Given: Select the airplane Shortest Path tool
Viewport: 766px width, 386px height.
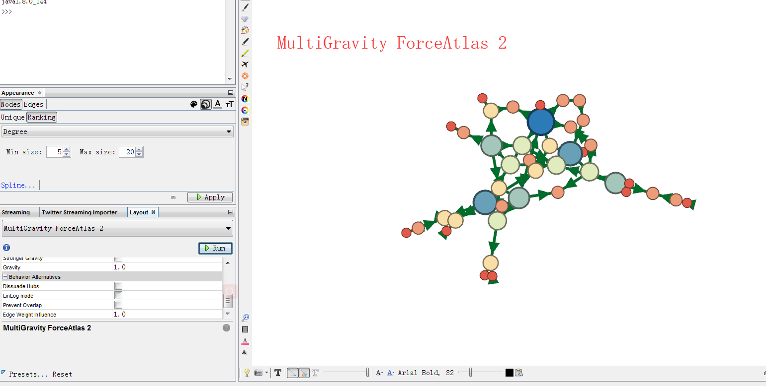Looking at the screenshot, I should coord(245,64).
